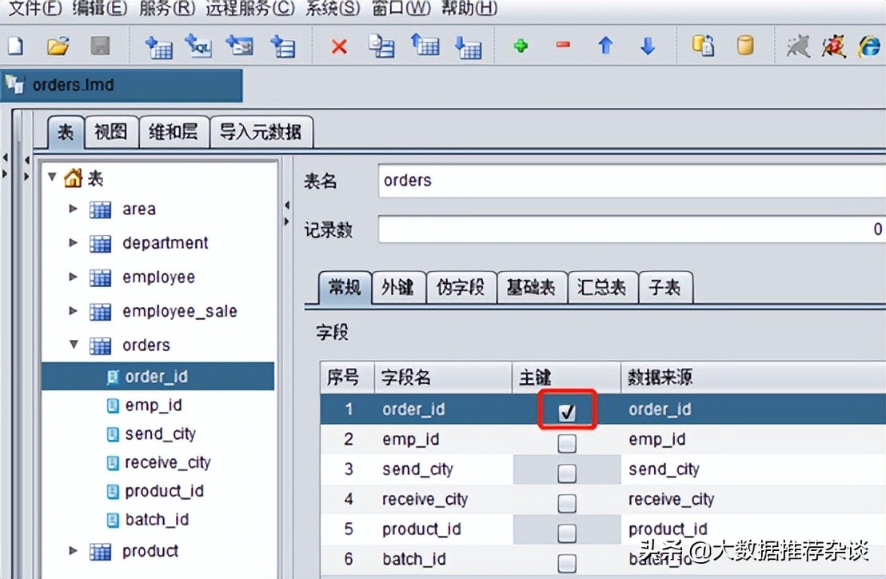The image size is (886, 579).
Task: Click the blue up arrow toolbar icon
Action: 605,46
